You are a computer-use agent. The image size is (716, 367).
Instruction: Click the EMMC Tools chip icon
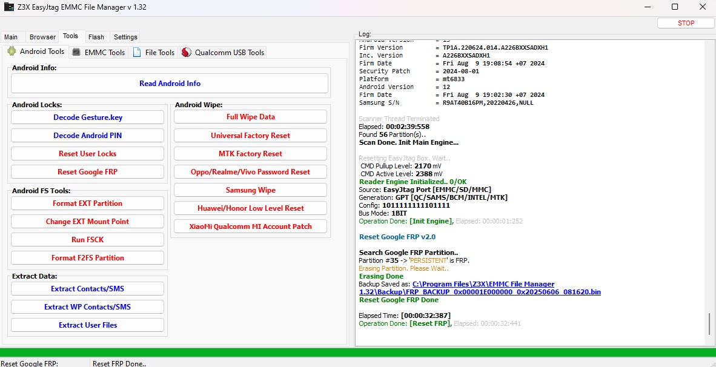(x=76, y=52)
